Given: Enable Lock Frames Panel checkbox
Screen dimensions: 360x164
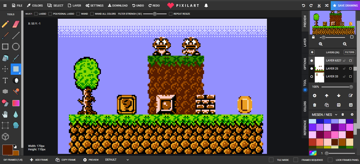Looking at the screenshot, I should coord(330,160).
